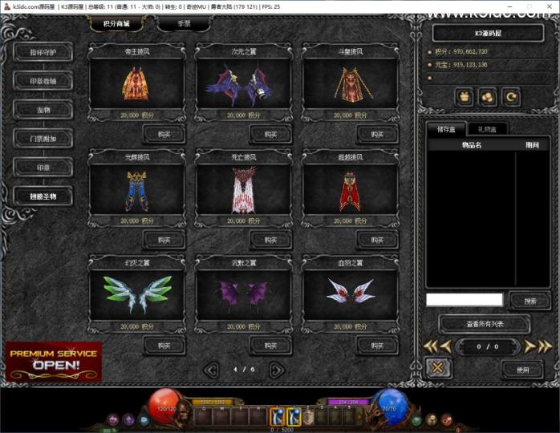Image resolution: width=560 pixels, height=433 pixels.
Task: Open the brown character orb icon
Action: (432, 419)
